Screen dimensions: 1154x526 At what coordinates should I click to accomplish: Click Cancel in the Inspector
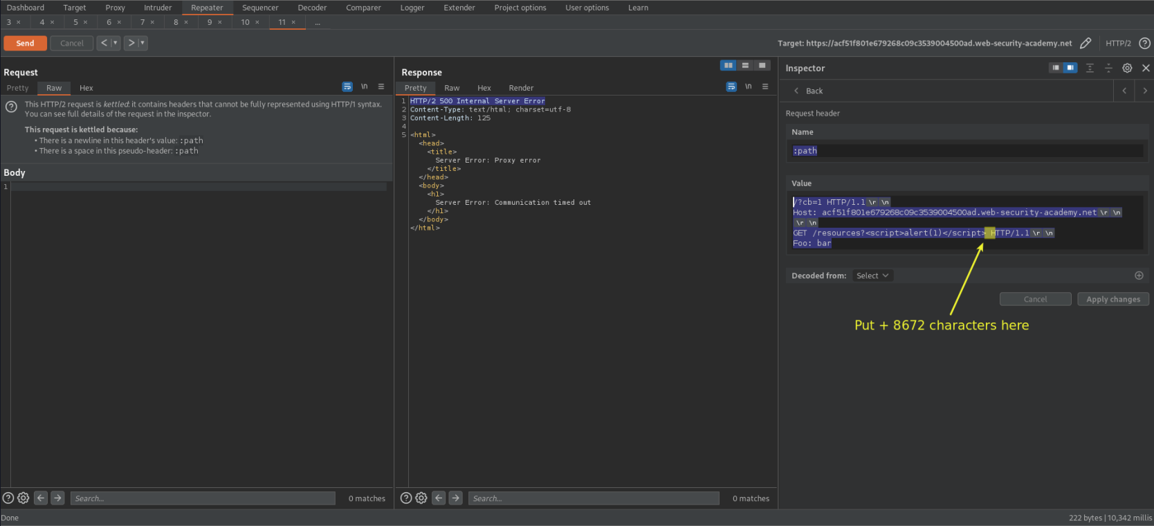(1035, 299)
